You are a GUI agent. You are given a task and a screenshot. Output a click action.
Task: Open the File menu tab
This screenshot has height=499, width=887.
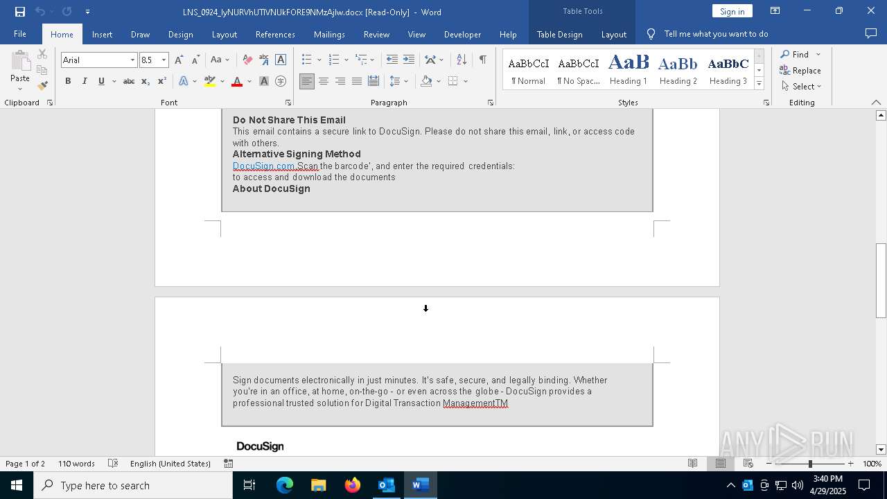pyautogui.click(x=20, y=34)
